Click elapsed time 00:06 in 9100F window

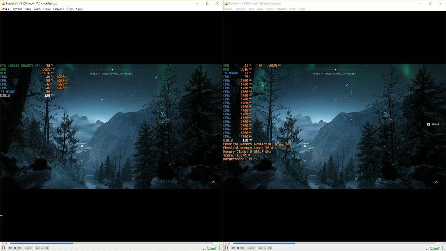click(x=5, y=243)
